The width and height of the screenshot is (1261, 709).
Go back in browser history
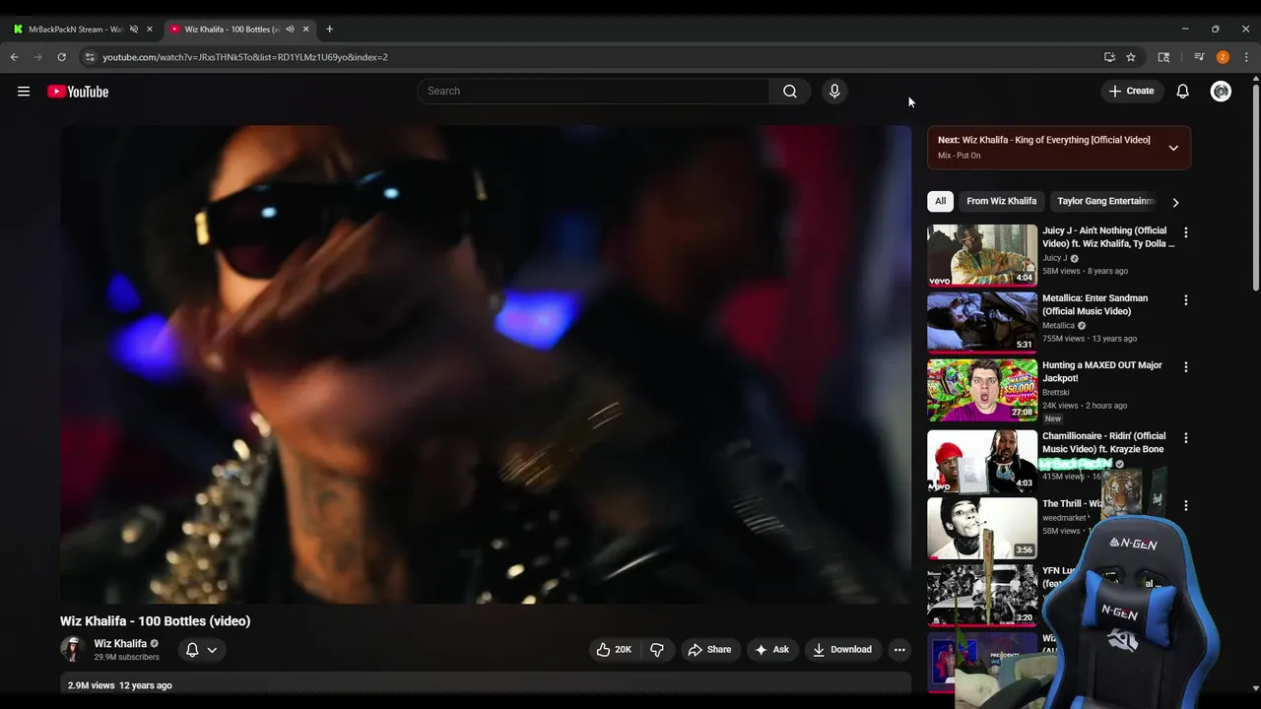tap(15, 57)
